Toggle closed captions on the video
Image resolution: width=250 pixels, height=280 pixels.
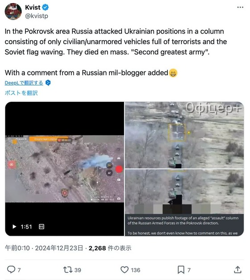point(42,226)
